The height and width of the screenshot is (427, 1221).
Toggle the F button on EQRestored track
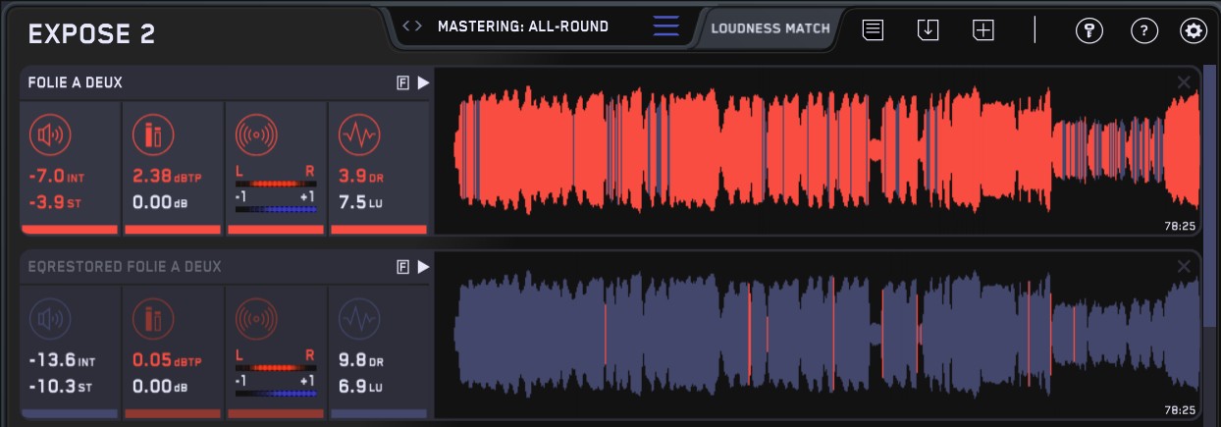point(402,267)
